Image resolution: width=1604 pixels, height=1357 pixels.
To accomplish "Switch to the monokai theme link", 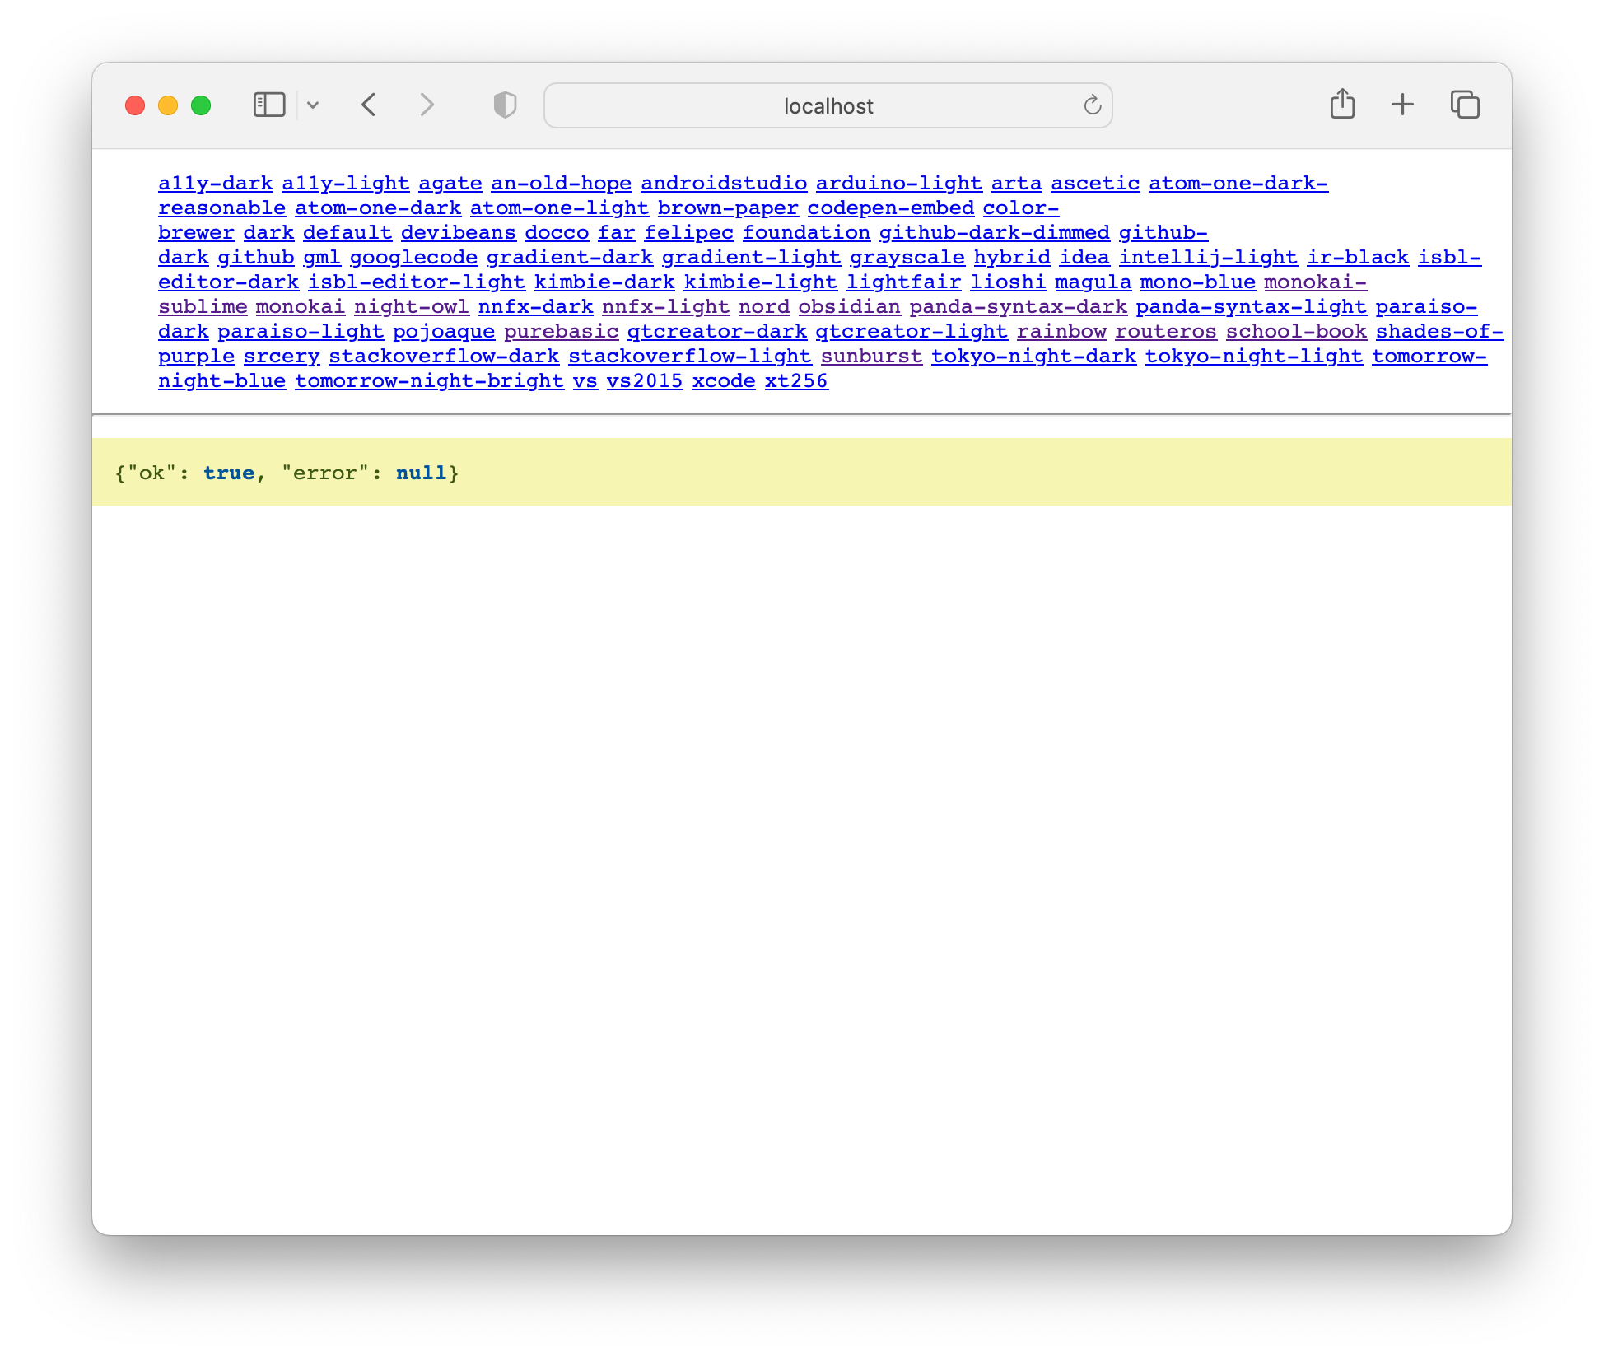I will tap(300, 307).
